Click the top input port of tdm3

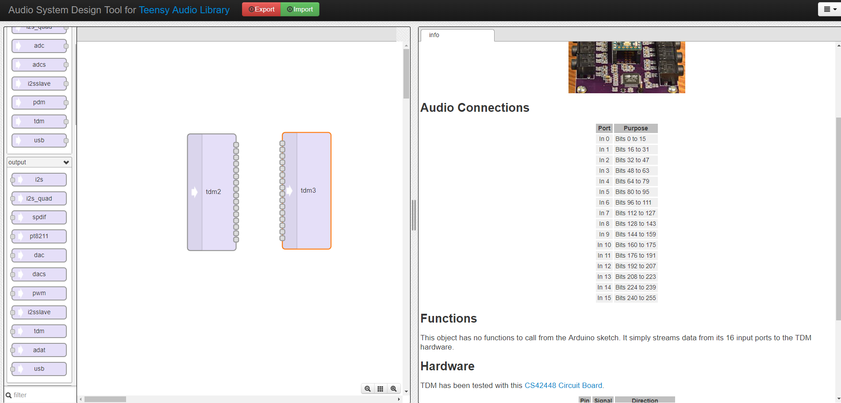pos(282,143)
